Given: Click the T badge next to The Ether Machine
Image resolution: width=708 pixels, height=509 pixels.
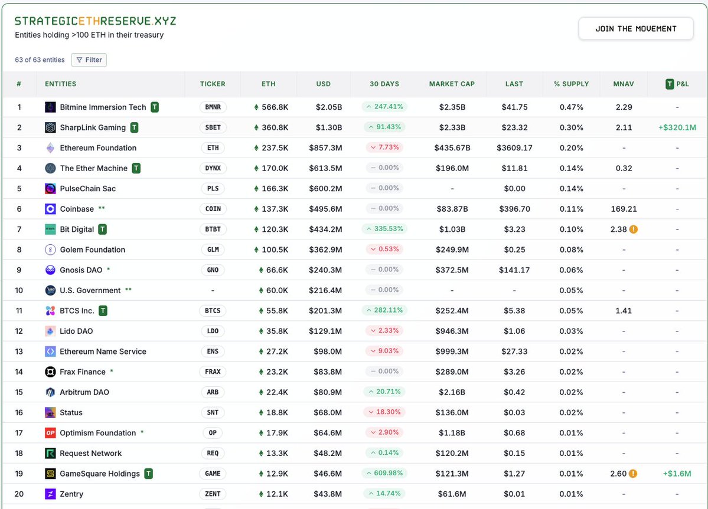Looking at the screenshot, I should tap(136, 168).
